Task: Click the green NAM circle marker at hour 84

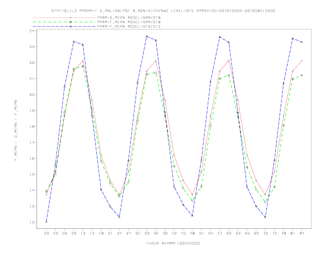Action: click(x=302, y=75)
